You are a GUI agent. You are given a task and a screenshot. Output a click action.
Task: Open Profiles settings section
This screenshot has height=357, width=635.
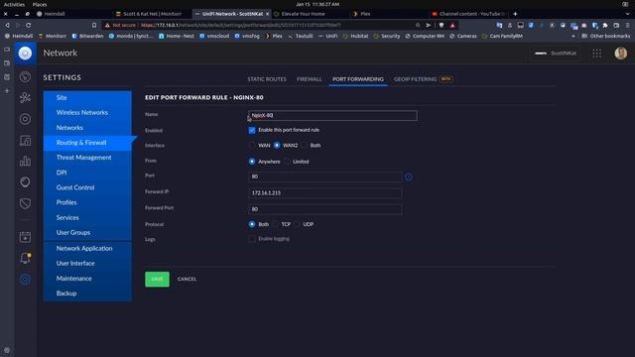(x=87, y=202)
